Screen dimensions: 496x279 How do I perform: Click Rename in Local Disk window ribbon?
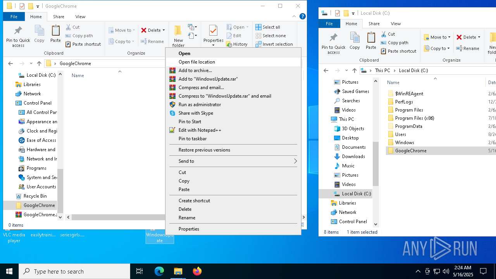pos(468,48)
